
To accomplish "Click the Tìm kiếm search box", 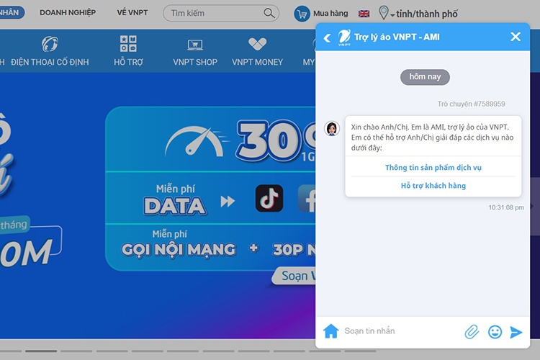I will click(221, 13).
